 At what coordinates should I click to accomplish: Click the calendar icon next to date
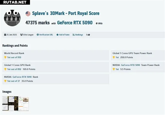click(5, 35)
